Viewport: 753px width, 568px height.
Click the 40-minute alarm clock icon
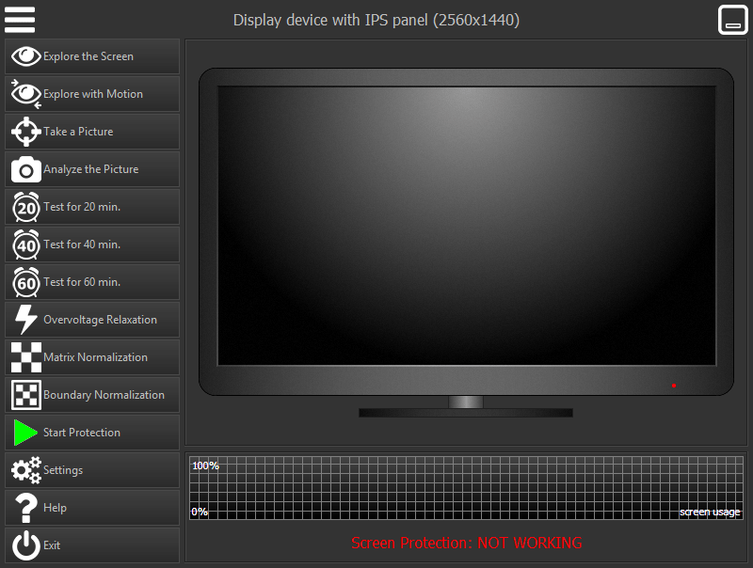pos(25,245)
